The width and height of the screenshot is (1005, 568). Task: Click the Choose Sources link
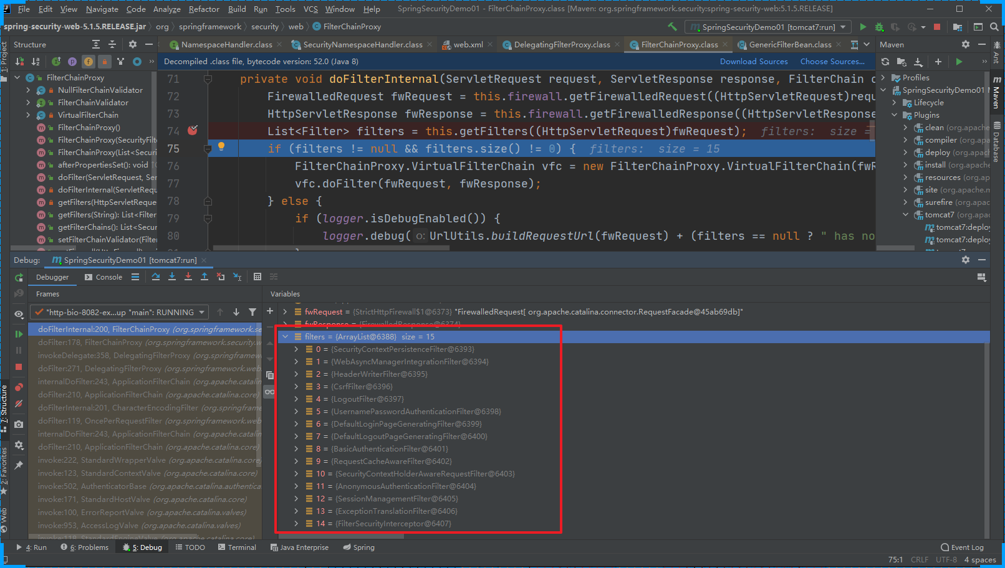coord(832,62)
